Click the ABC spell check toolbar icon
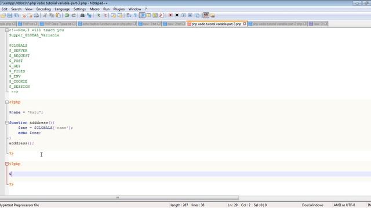This screenshot has width=371, height=208. coord(206,16)
